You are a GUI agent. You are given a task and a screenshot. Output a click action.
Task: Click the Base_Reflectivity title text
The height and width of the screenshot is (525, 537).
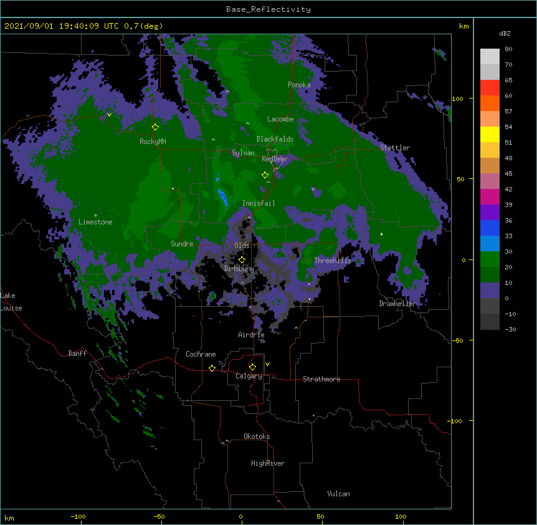pyautogui.click(x=268, y=9)
